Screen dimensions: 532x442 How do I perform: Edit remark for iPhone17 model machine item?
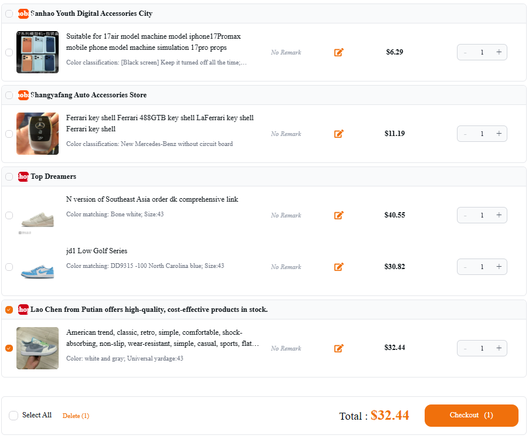(338, 52)
